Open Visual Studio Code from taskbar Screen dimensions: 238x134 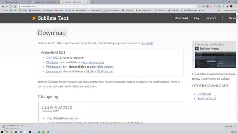[x=48, y=132]
